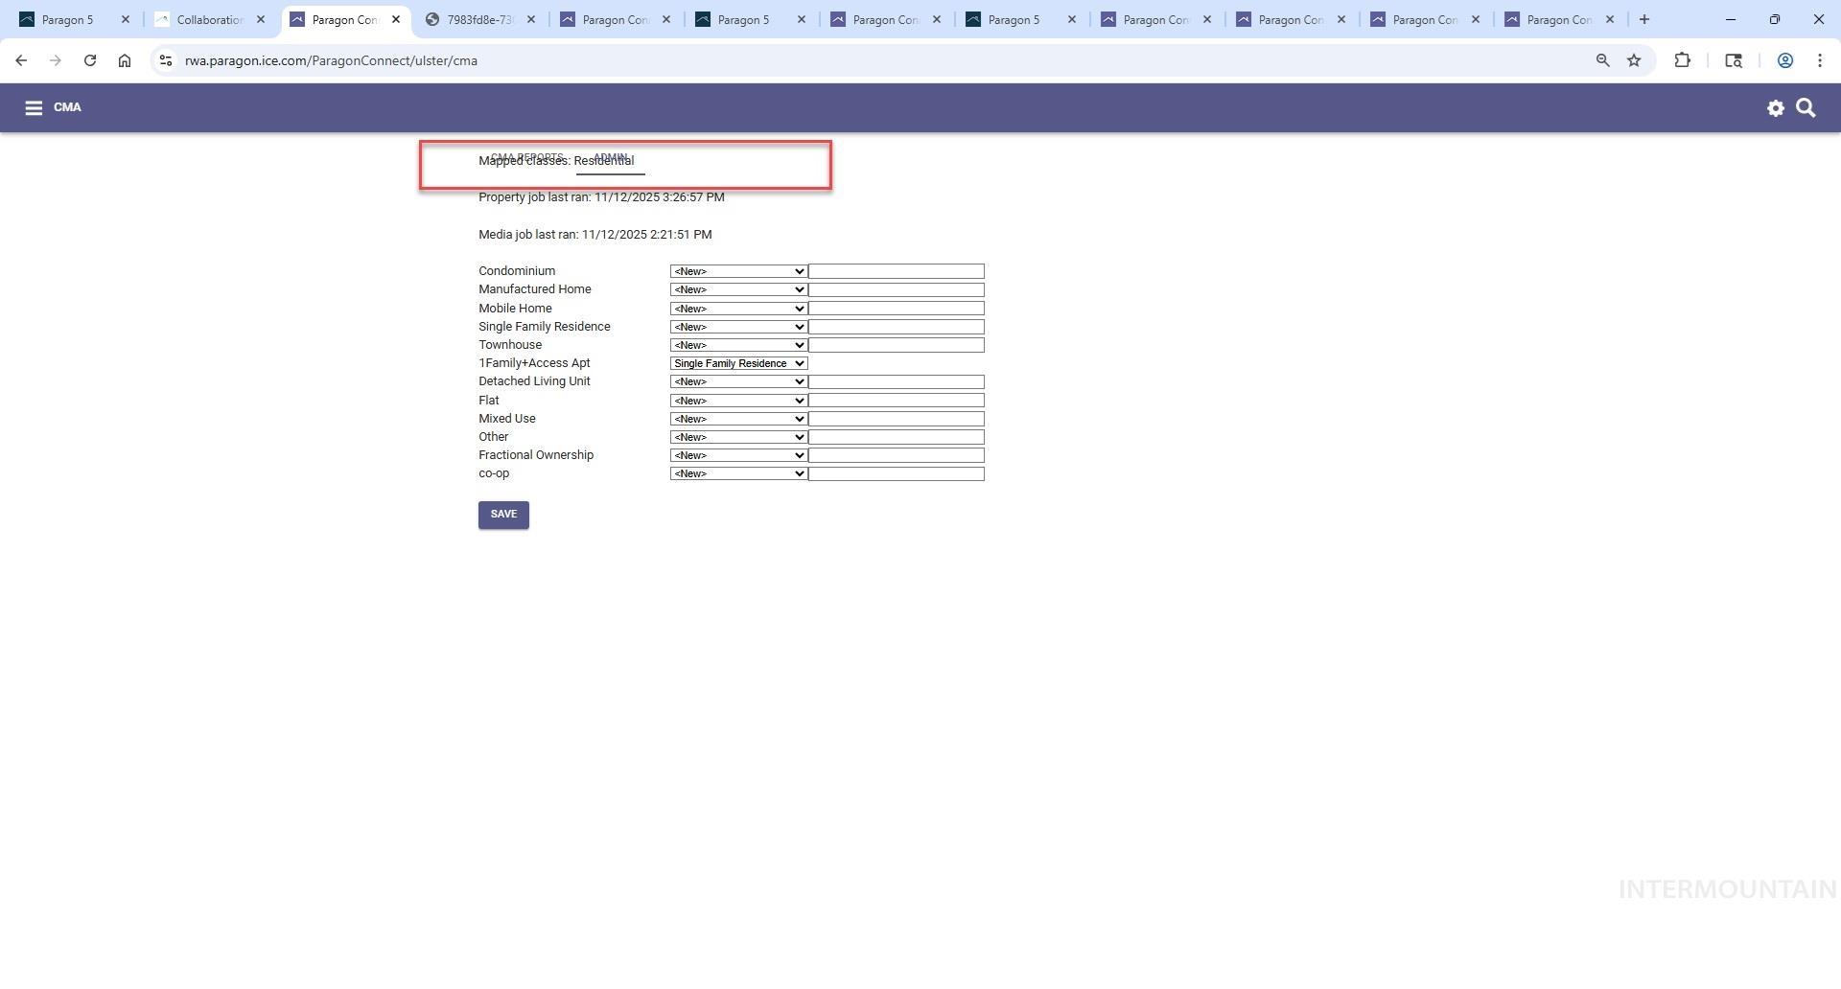Open the browser extensions puzzle icon
This screenshot has height=989, width=1841.
coord(1683,59)
